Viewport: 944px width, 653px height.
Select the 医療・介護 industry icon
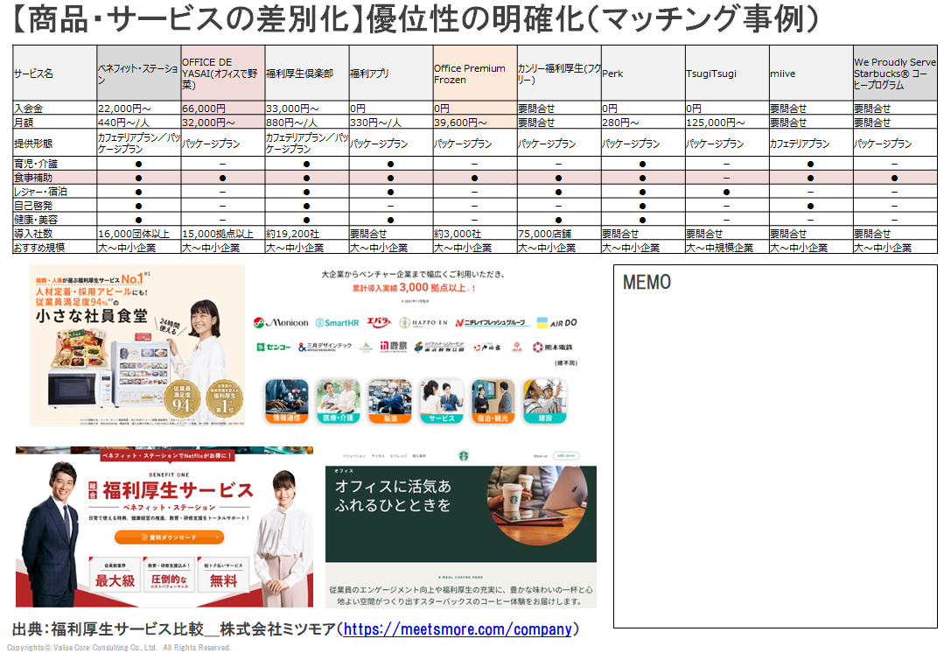click(x=338, y=401)
